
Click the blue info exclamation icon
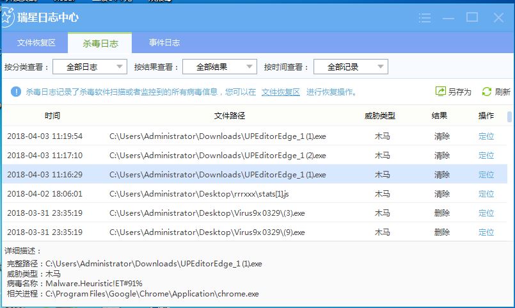[16, 92]
